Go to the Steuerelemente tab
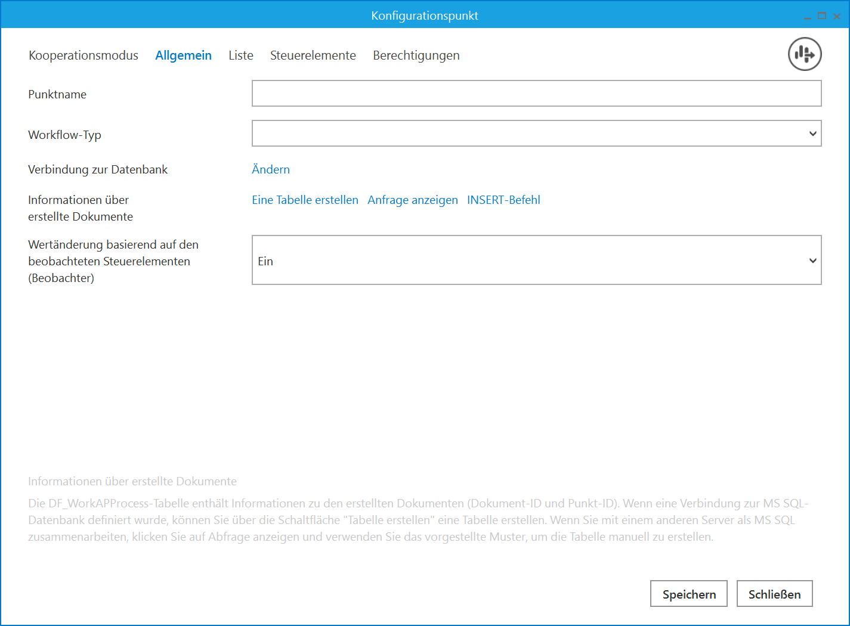The height and width of the screenshot is (626, 850). click(x=313, y=55)
